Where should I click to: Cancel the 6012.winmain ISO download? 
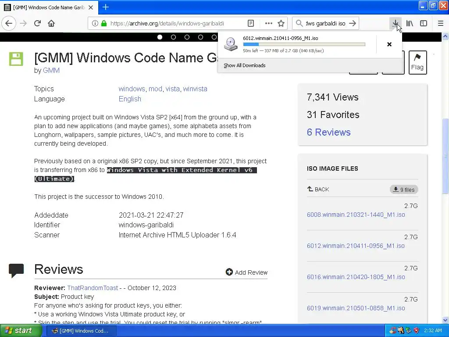tap(389, 44)
